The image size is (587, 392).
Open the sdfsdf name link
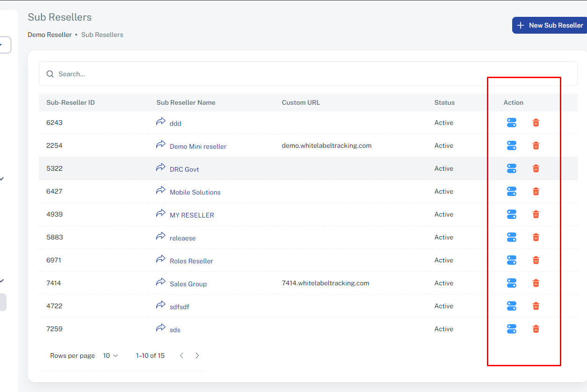click(179, 307)
